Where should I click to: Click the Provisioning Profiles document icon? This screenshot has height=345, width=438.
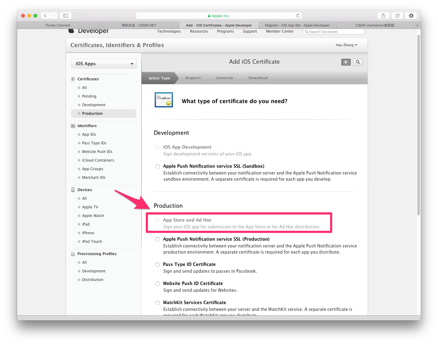tap(73, 254)
